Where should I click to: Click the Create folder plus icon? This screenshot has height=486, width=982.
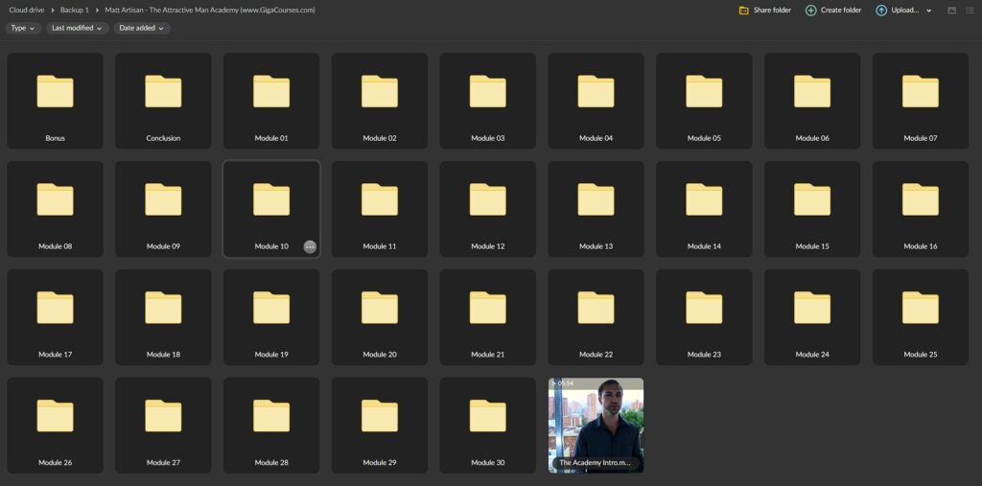coord(811,11)
